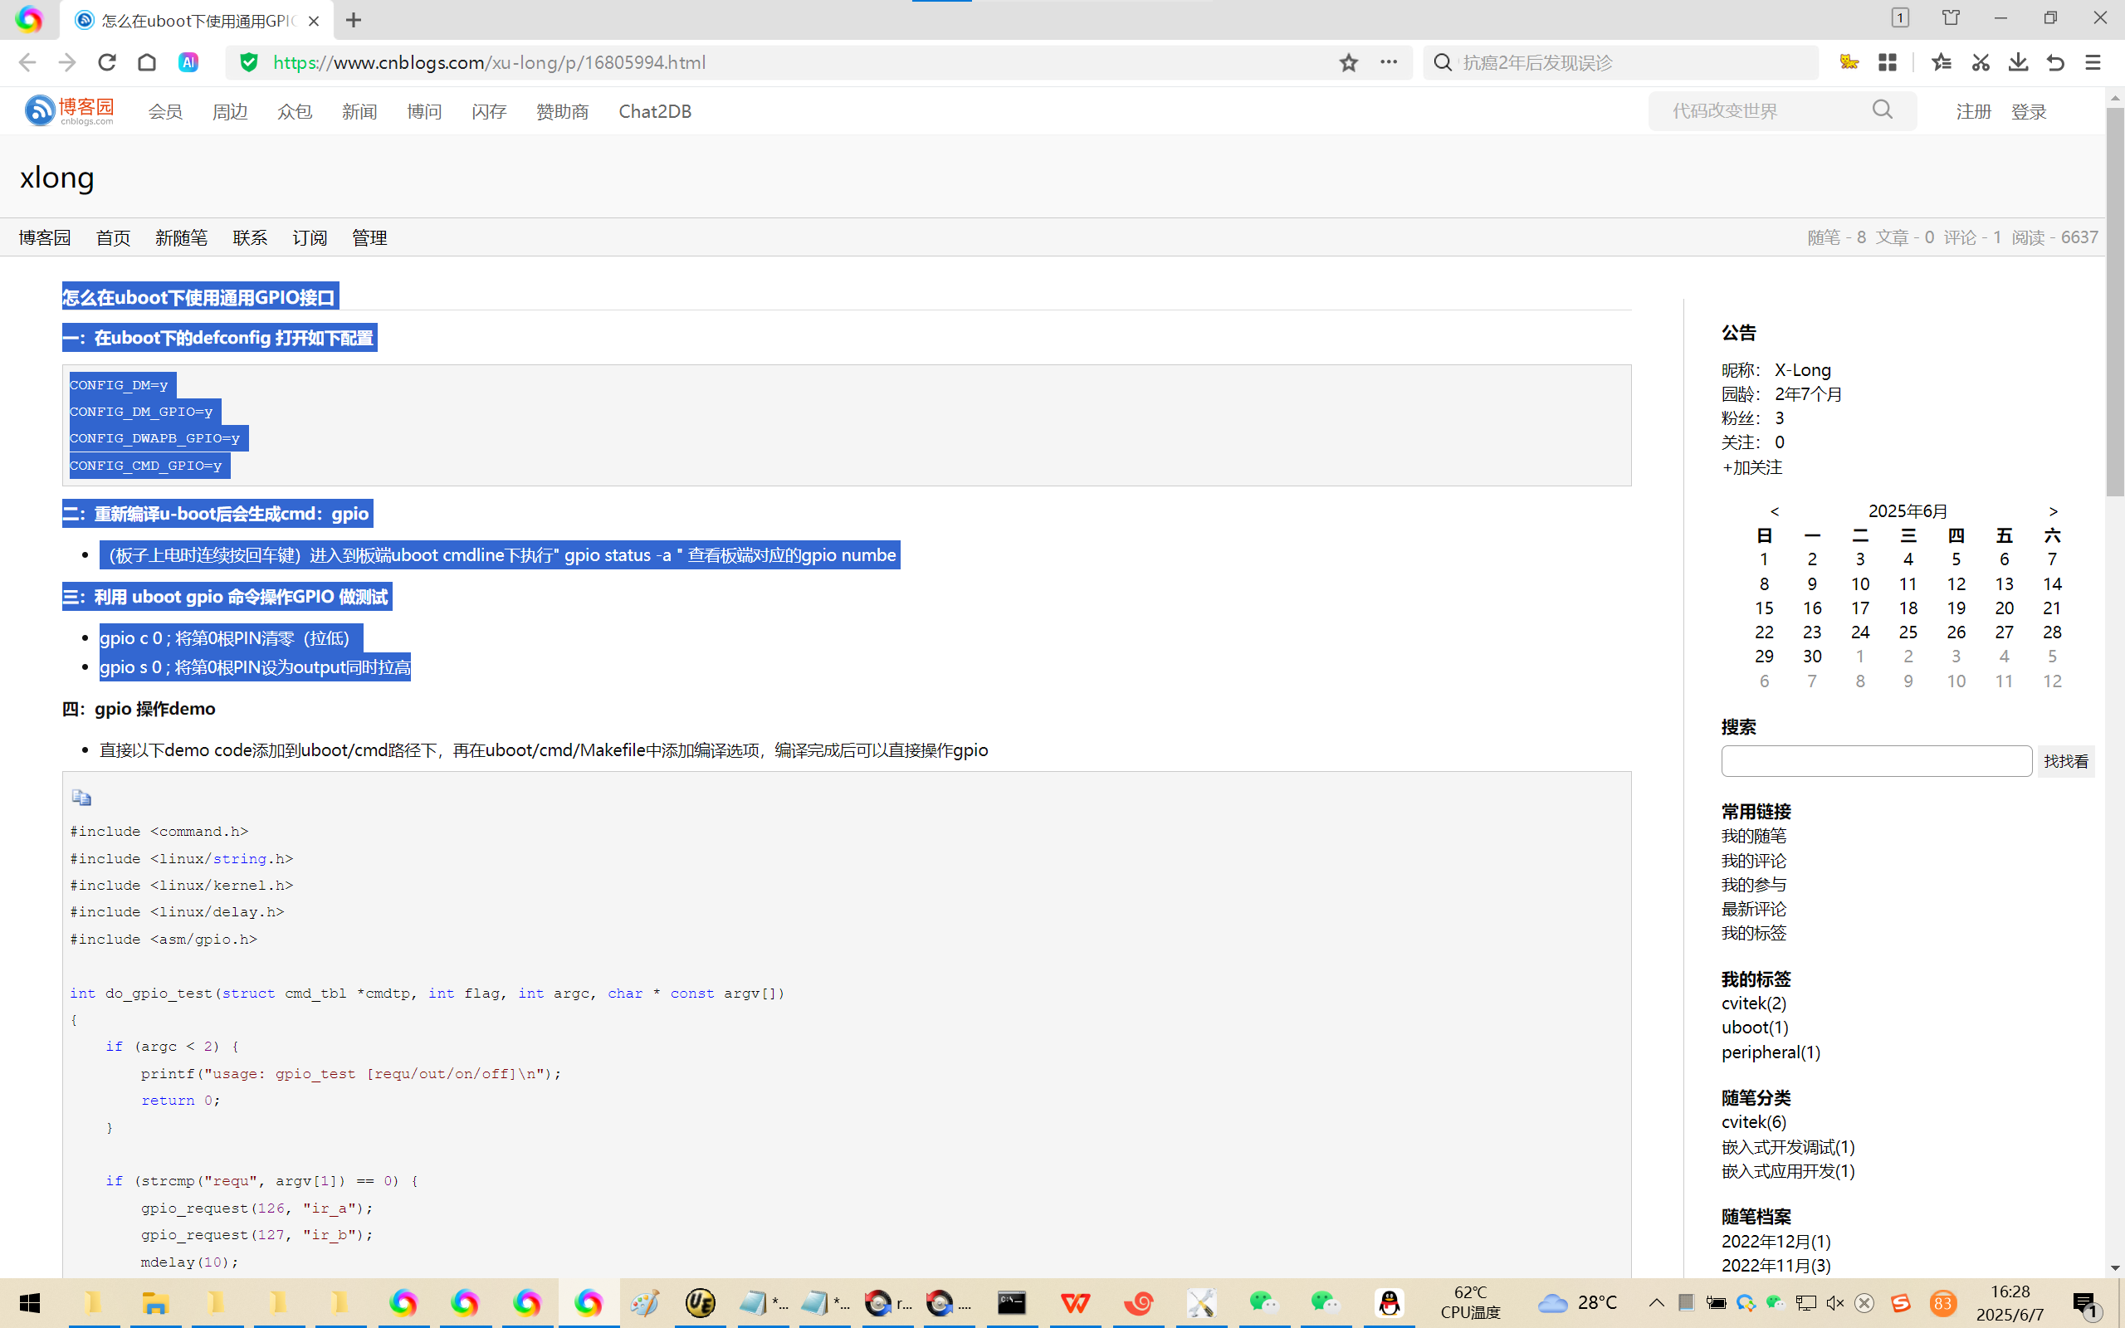The height and width of the screenshot is (1328, 2125).
Task: Go to browser home page icon
Action: (147, 62)
